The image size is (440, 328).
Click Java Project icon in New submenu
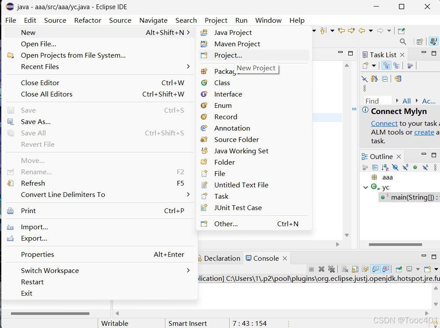204,33
